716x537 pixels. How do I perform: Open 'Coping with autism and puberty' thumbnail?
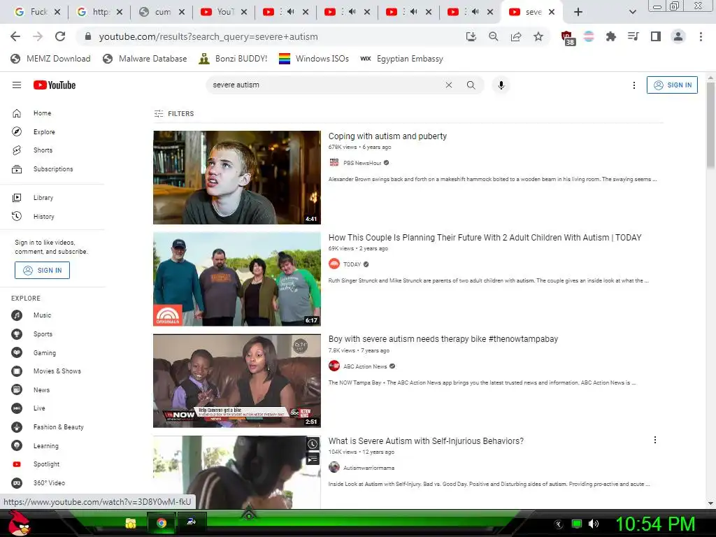click(x=237, y=178)
